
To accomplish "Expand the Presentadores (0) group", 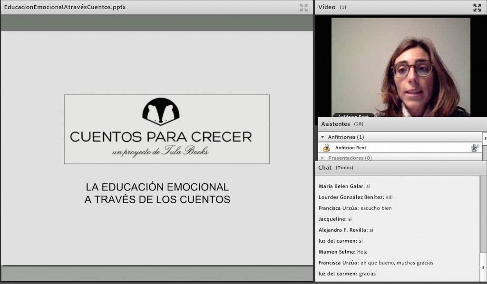I will pos(322,158).
